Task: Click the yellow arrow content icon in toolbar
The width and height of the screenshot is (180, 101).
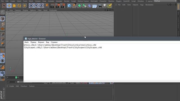Action: [110, 6]
